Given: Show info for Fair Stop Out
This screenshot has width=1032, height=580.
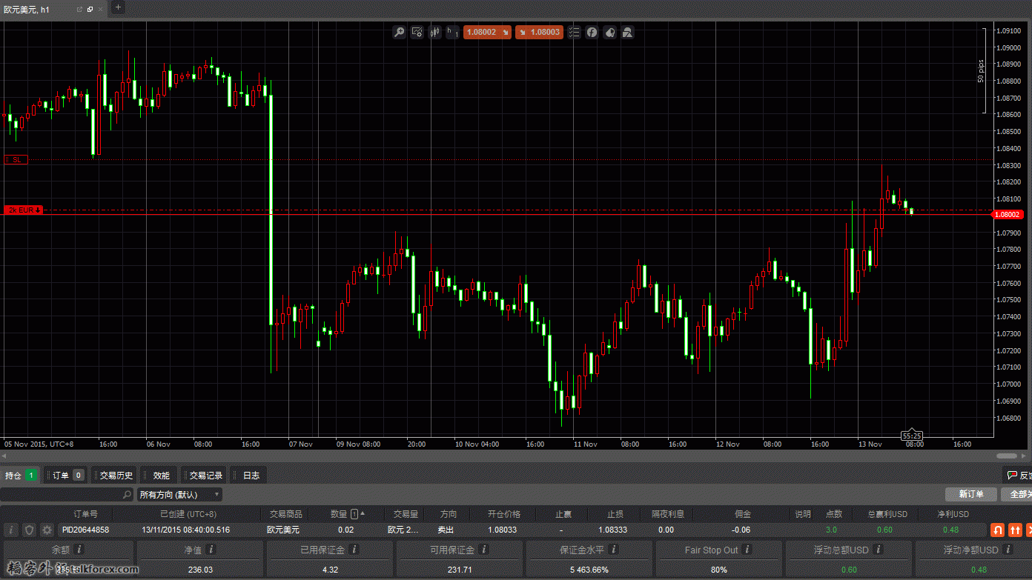Looking at the screenshot, I should pos(748,550).
